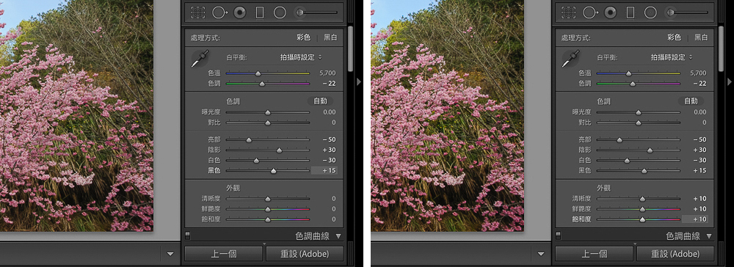
Task: Click the 重設 (Adobe) button in the left screenshot
Action: (x=305, y=254)
